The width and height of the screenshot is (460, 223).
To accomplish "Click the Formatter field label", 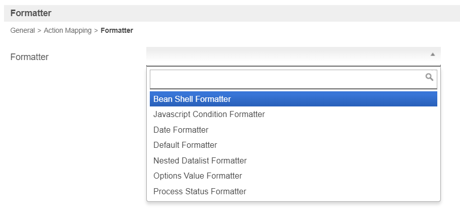I will (x=29, y=58).
